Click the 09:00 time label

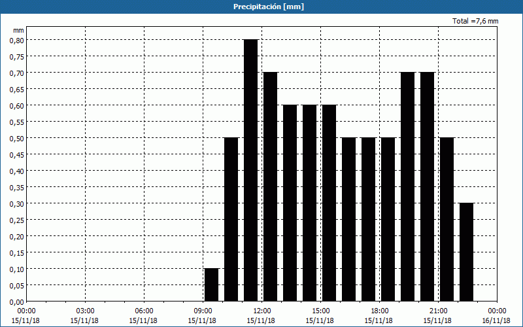pyautogui.click(x=203, y=311)
